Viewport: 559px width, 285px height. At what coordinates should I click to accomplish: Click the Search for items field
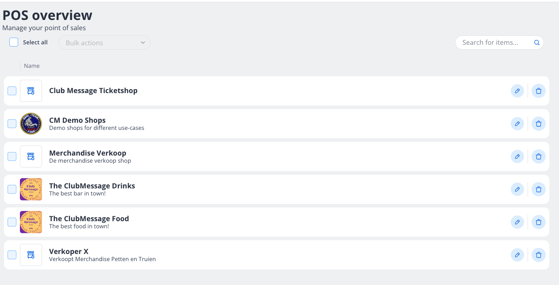(x=491, y=43)
